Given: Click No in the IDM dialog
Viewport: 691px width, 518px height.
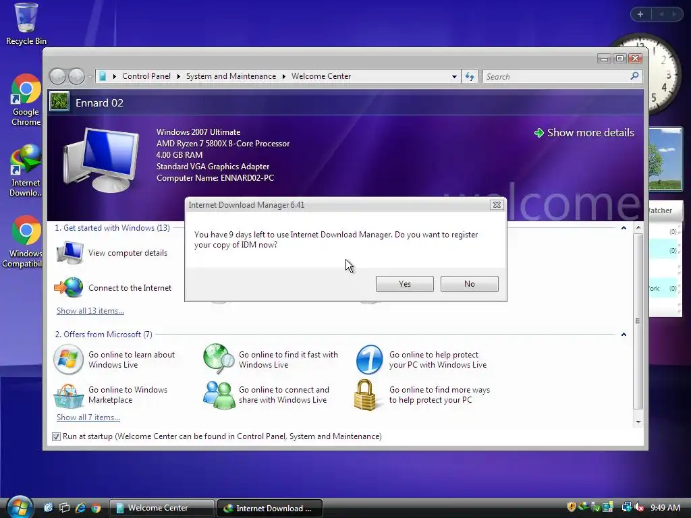Looking at the screenshot, I should coord(470,284).
